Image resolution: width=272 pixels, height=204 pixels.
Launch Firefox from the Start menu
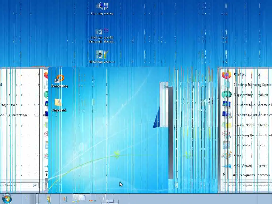point(246,75)
